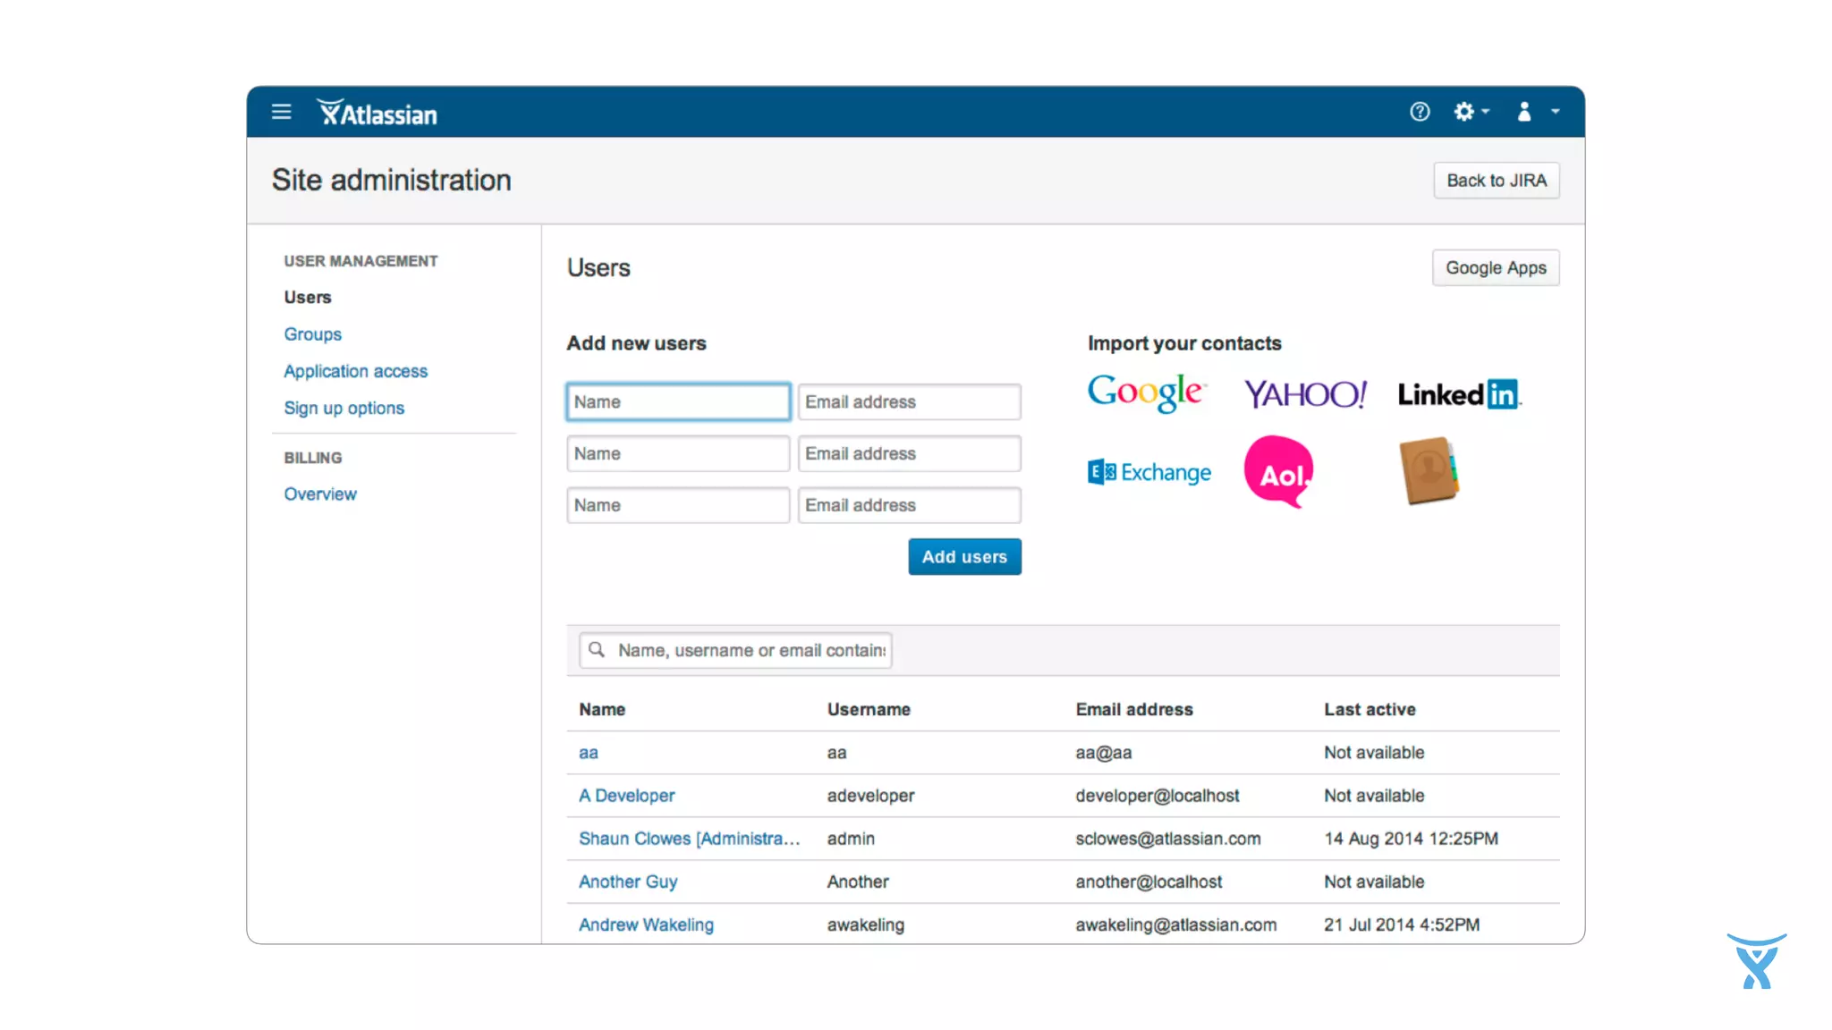Select Sign up options in sidebar
This screenshot has height=1030, width=1832.
pos(343,408)
